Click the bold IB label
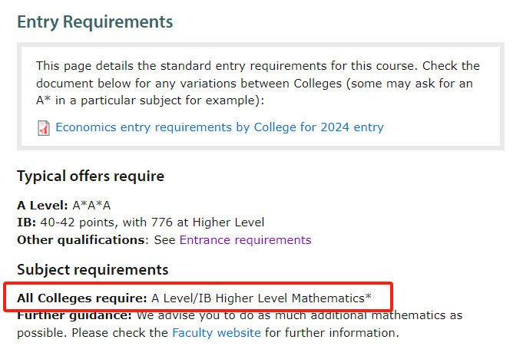This screenshot has height=346, width=523. coord(26,222)
